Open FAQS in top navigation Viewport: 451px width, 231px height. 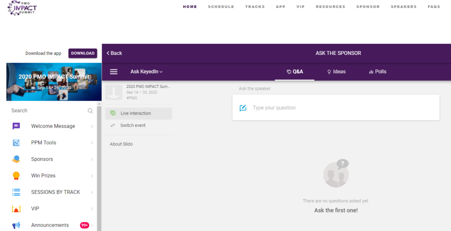click(434, 7)
